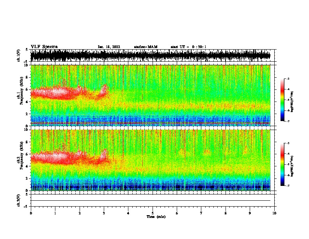Select the ch.1 color bar log(PSD) unit label

point(292,102)
